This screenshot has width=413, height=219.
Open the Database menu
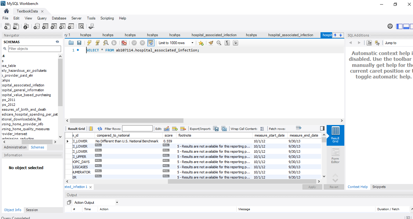coord(59,18)
